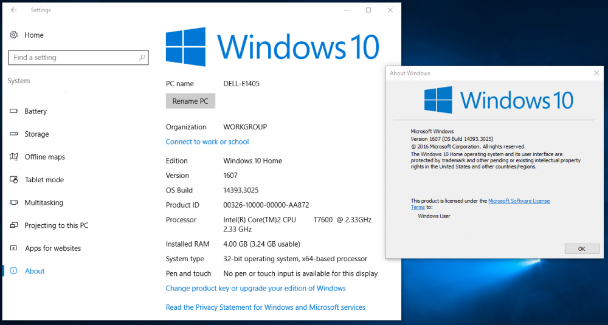
Task: Select the Offline maps icon
Action: pos(13,157)
